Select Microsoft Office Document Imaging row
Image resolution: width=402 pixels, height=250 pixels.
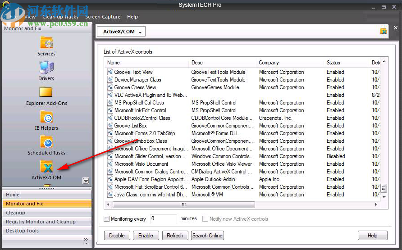[x=242, y=149]
